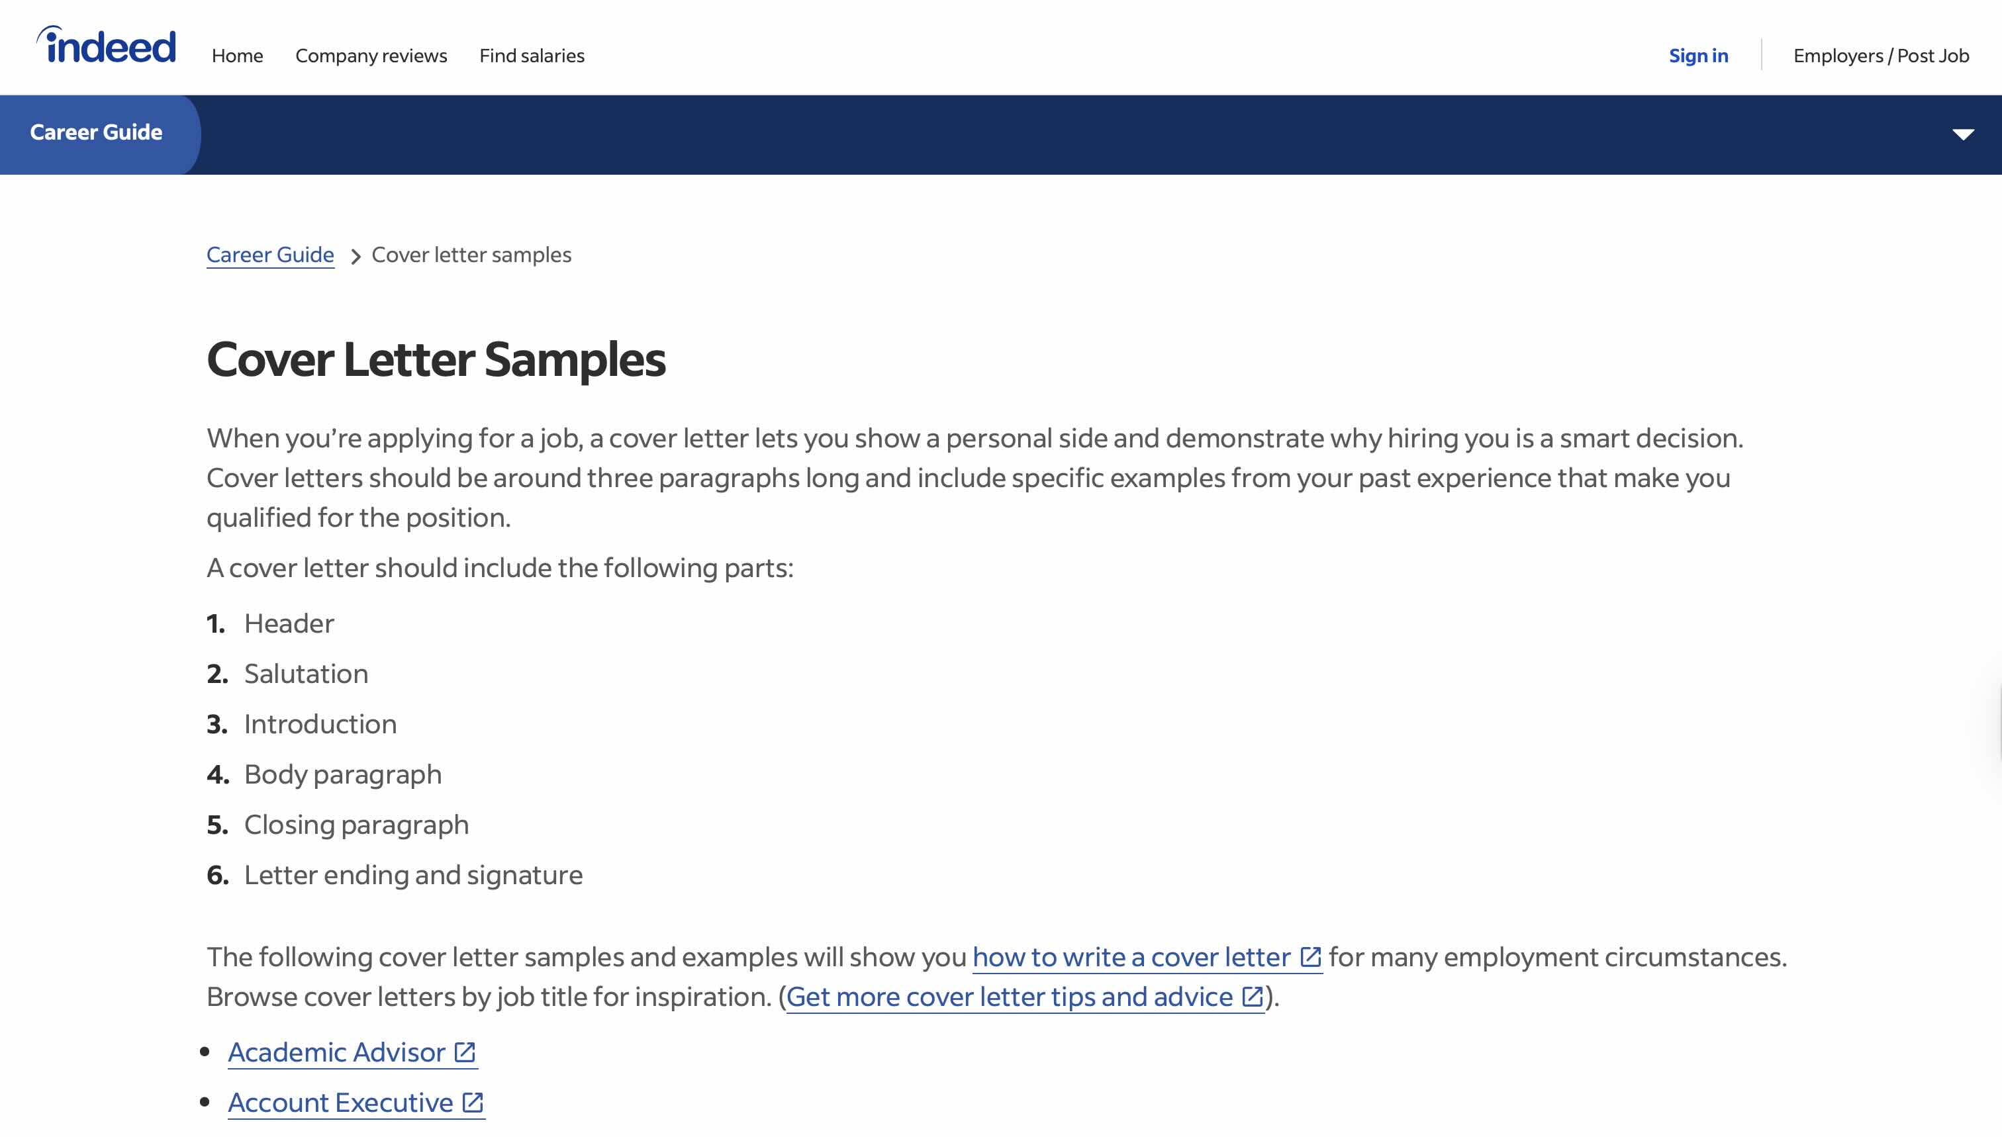Click the Indeed logo
2002x1137 pixels.
click(106, 45)
